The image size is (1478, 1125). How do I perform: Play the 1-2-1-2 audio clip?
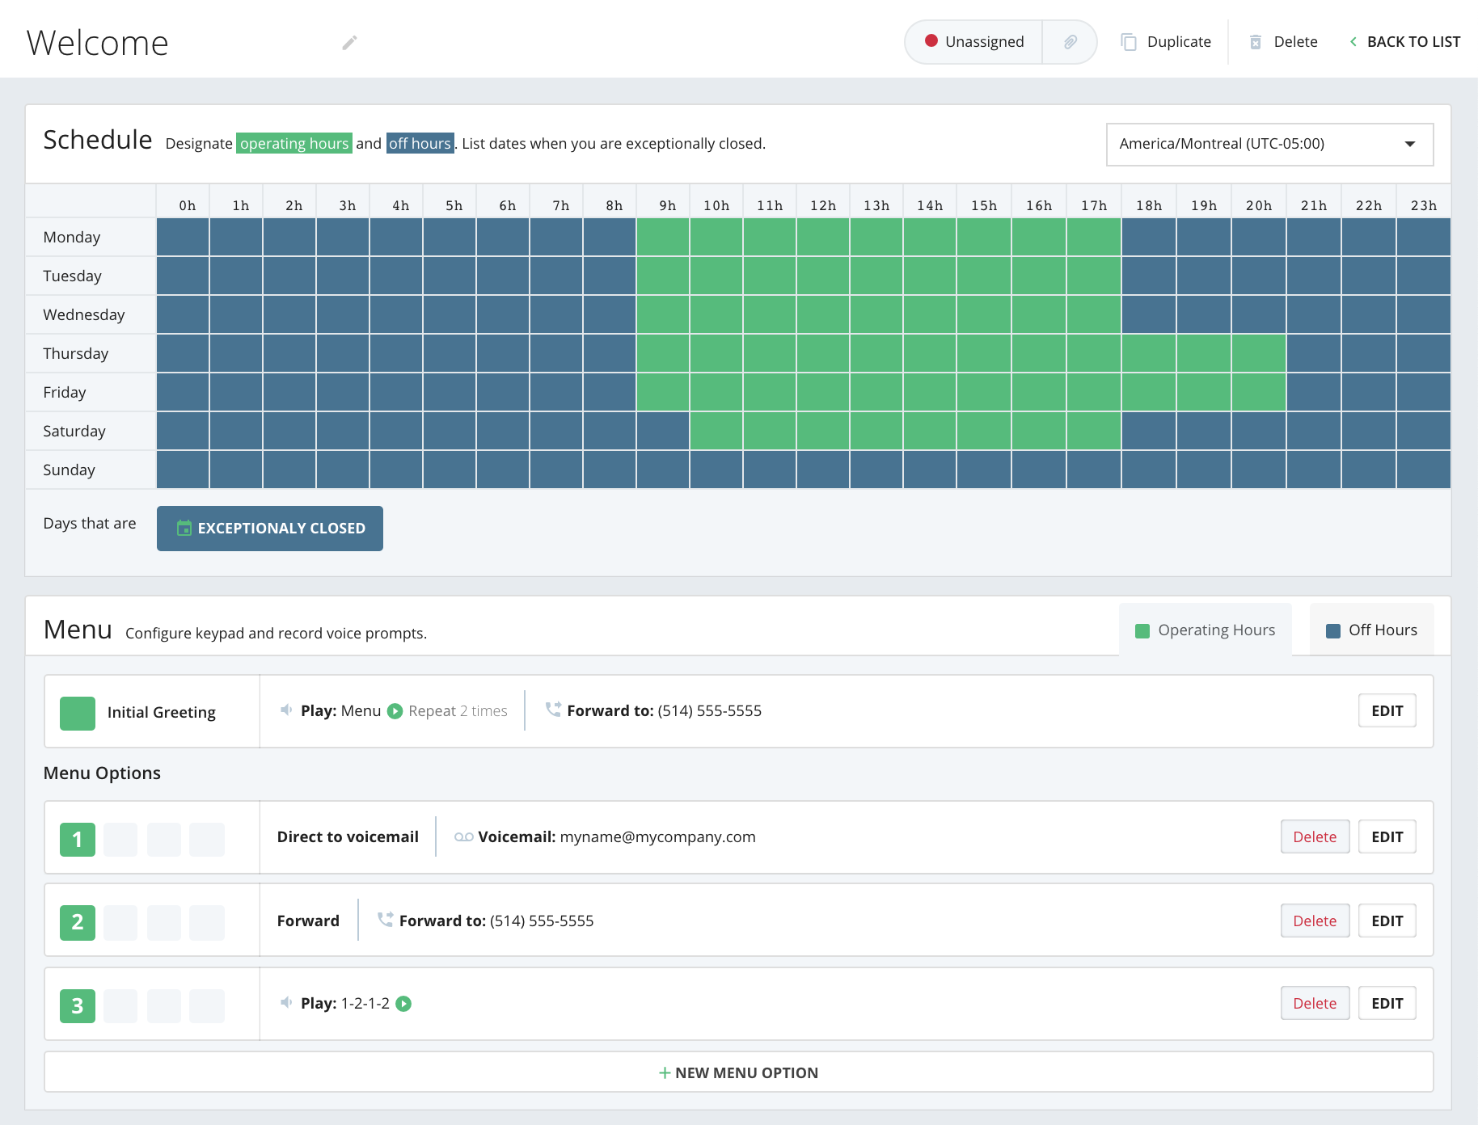pos(403,1004)
